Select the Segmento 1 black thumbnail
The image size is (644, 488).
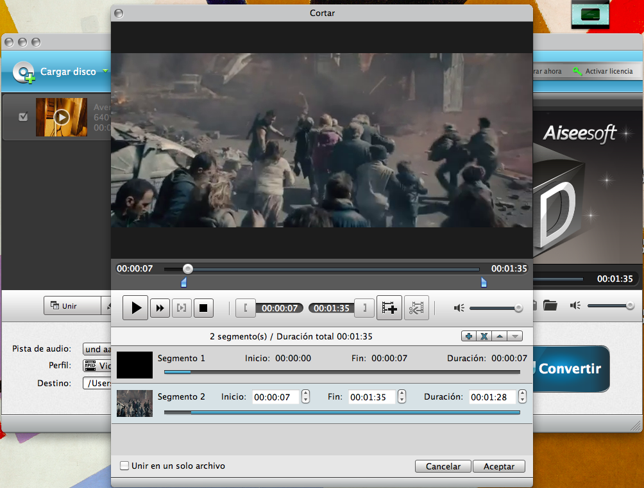135,364
